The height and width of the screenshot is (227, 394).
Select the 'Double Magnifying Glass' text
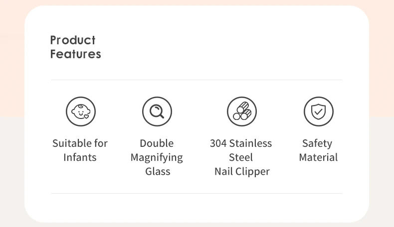point(157,157)
